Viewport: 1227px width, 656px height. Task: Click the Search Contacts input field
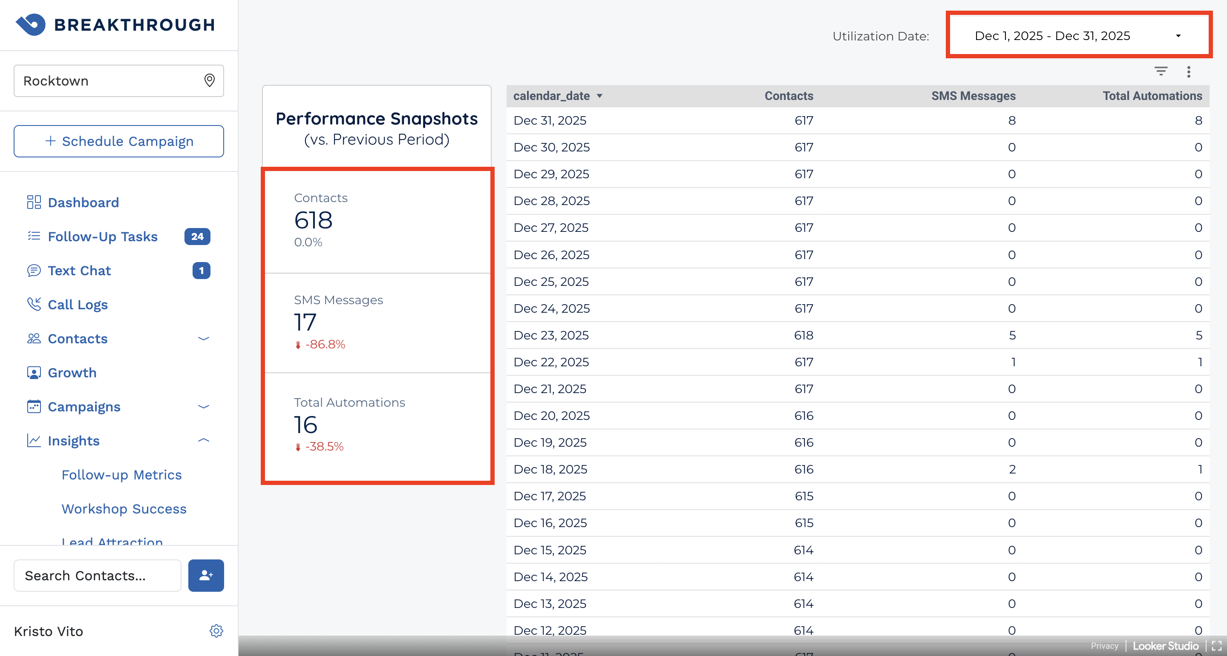pos(97,575)
